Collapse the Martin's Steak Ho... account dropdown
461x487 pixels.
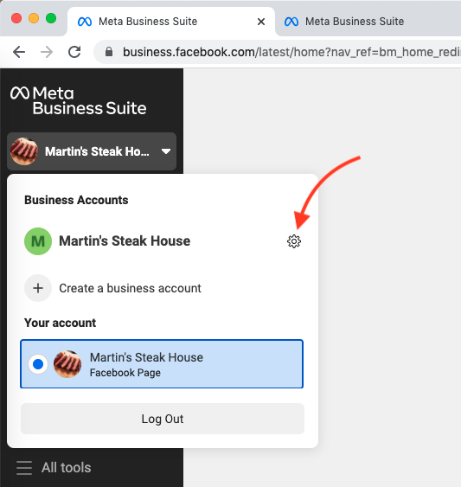tap(92, 151)
